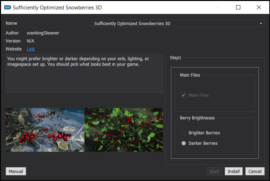
Task: Click the Manual button
Action: (16, 171)
